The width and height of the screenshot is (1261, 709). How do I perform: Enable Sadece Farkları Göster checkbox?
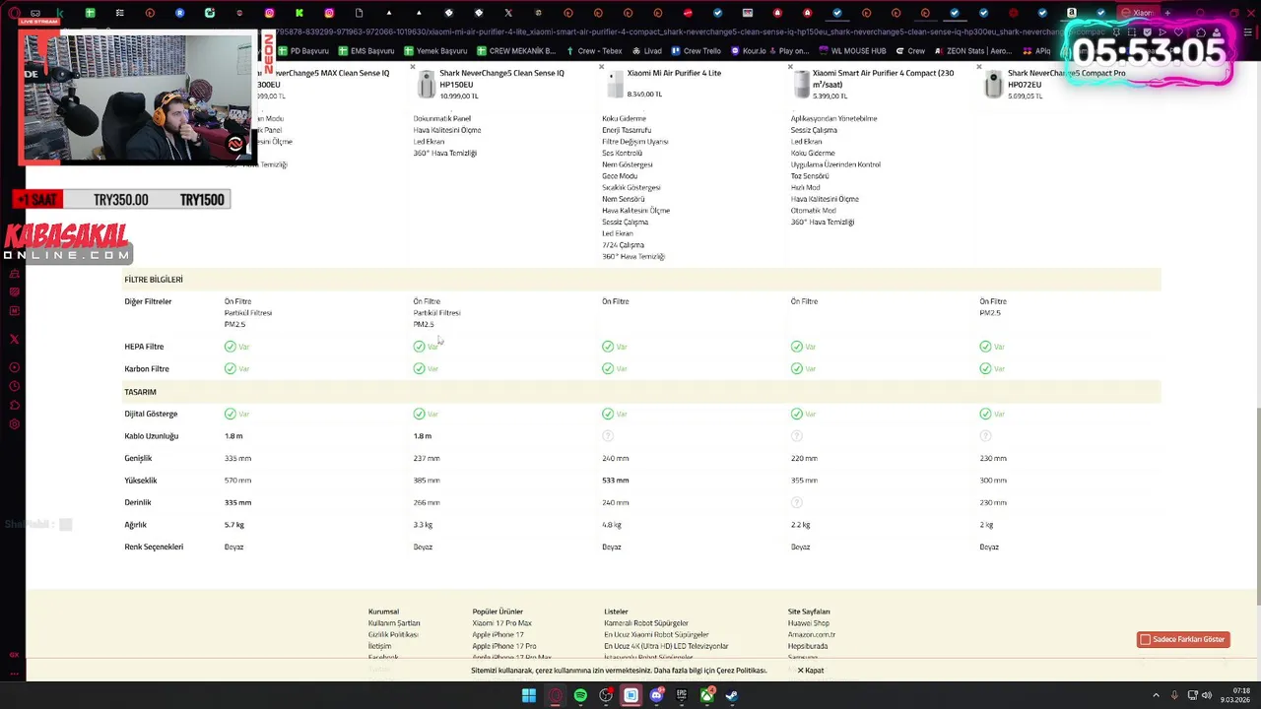coord(1145,639)
